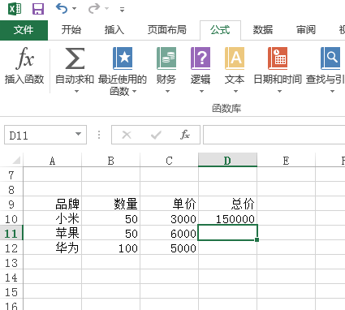Select column C header
Viewport: 345px width, 310px height.
(x=169, y=161)
